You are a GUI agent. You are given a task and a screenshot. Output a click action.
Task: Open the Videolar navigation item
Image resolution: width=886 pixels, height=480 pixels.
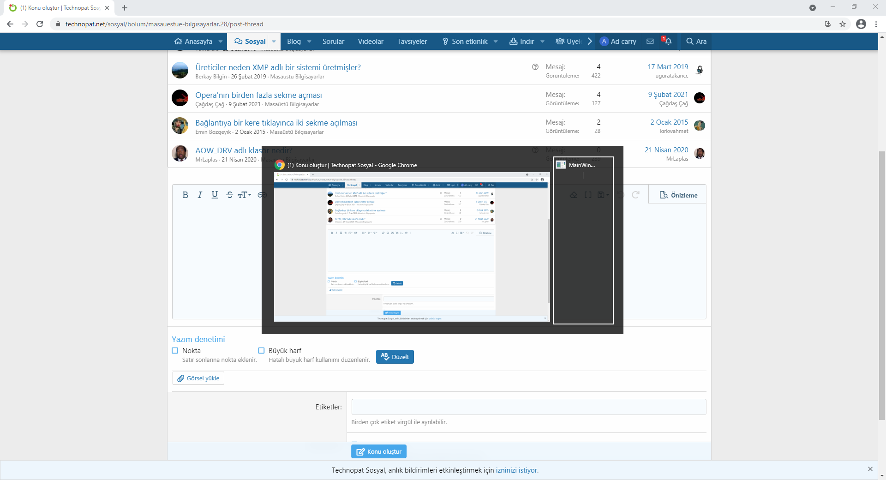pos(371,41)
